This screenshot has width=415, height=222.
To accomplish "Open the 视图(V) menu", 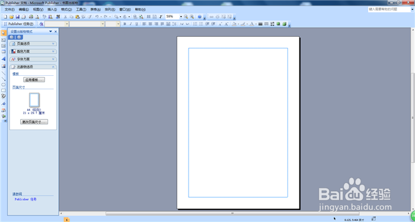I will [38, 9].
